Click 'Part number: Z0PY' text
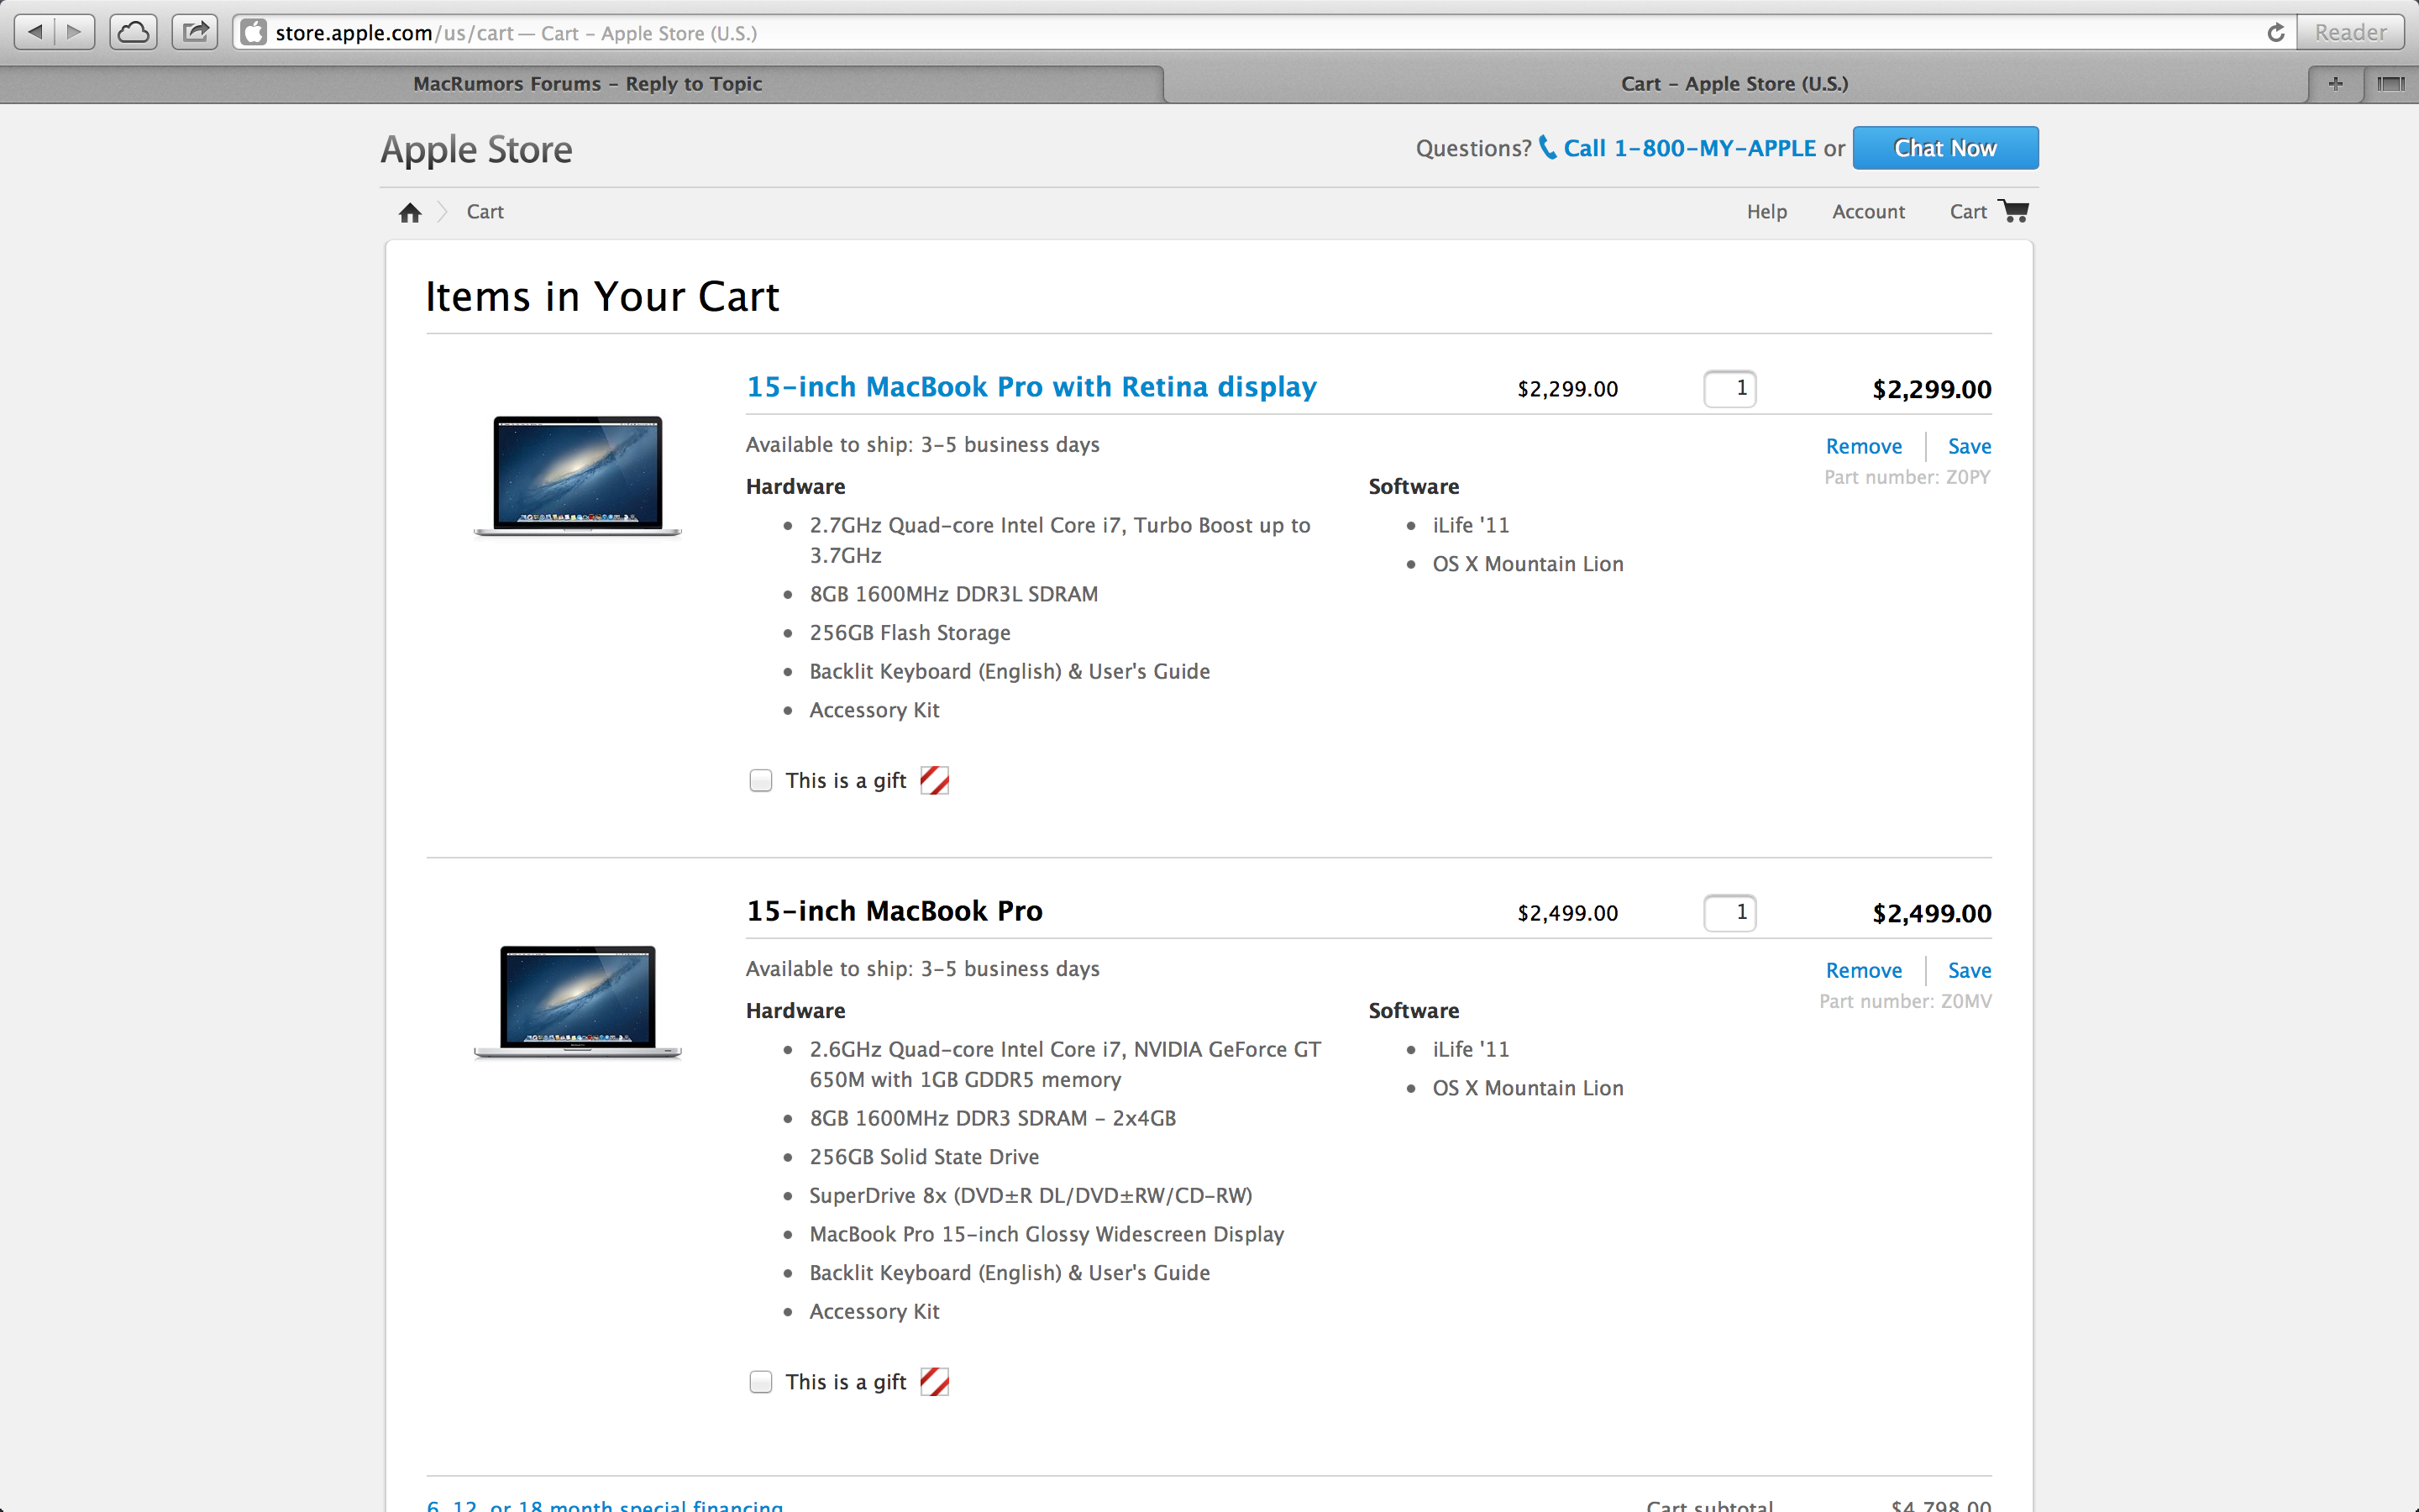This screenshot has height=1512, width=2419. pyautogui.click(x=1907, y=477)
